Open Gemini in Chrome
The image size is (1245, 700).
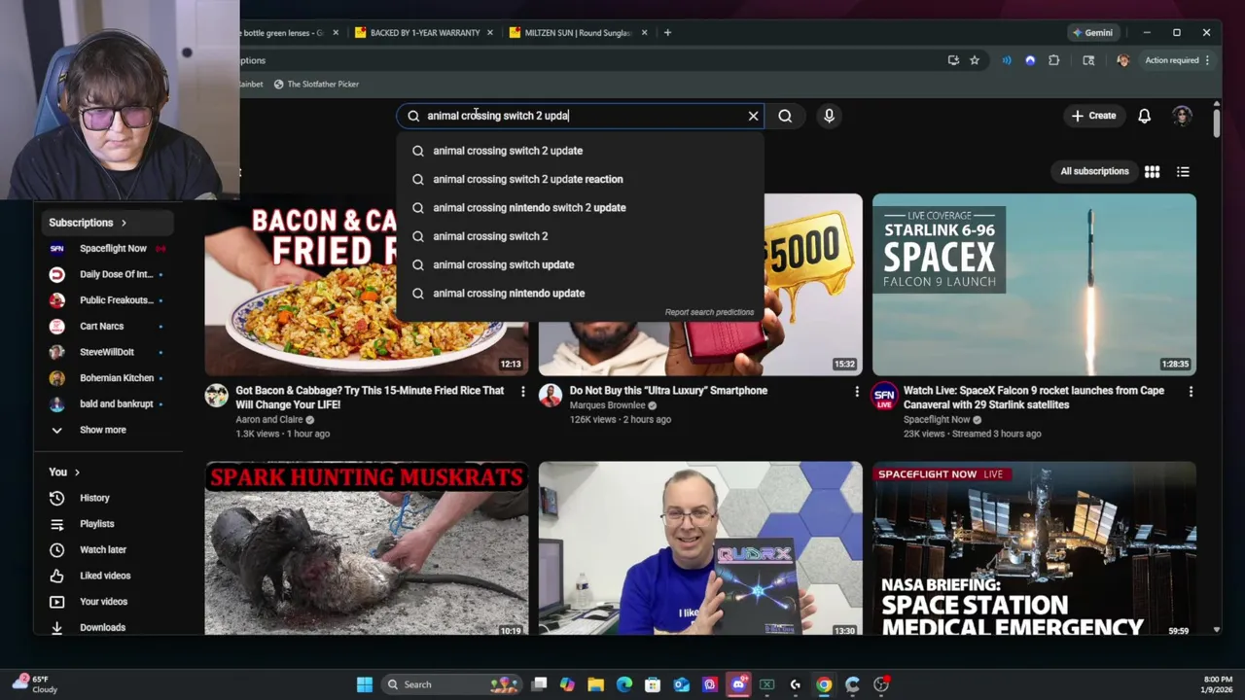pos(1092,33)
